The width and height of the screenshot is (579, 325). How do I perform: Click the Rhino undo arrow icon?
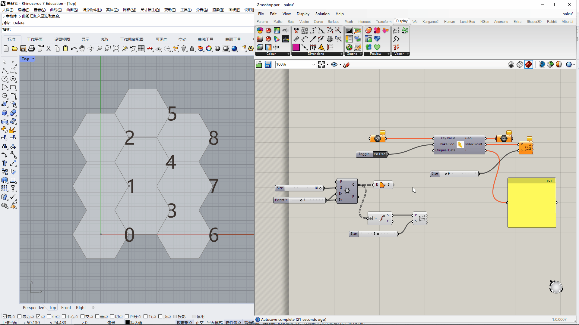click(73, 49)
